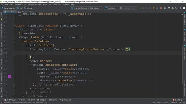Open Build Variants tool window
Image resolution: width=186 pixels, height=104 pixels.
click(1, 78)
